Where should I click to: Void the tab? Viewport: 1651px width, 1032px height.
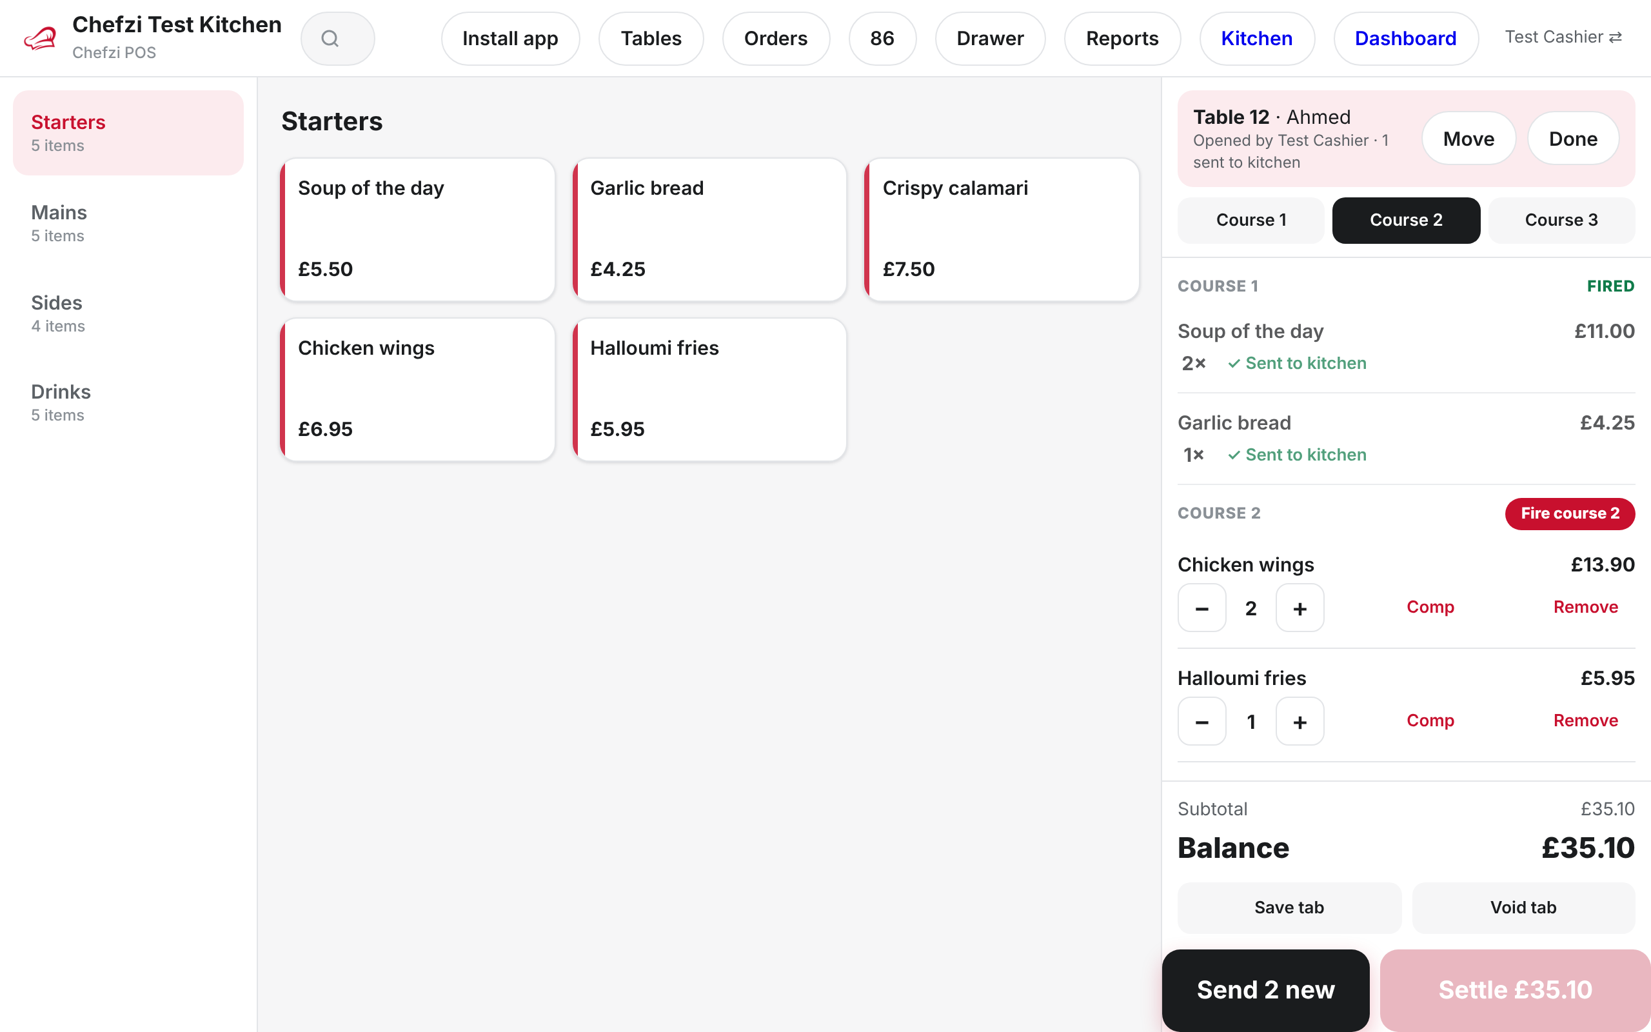tap(1523, 907)
